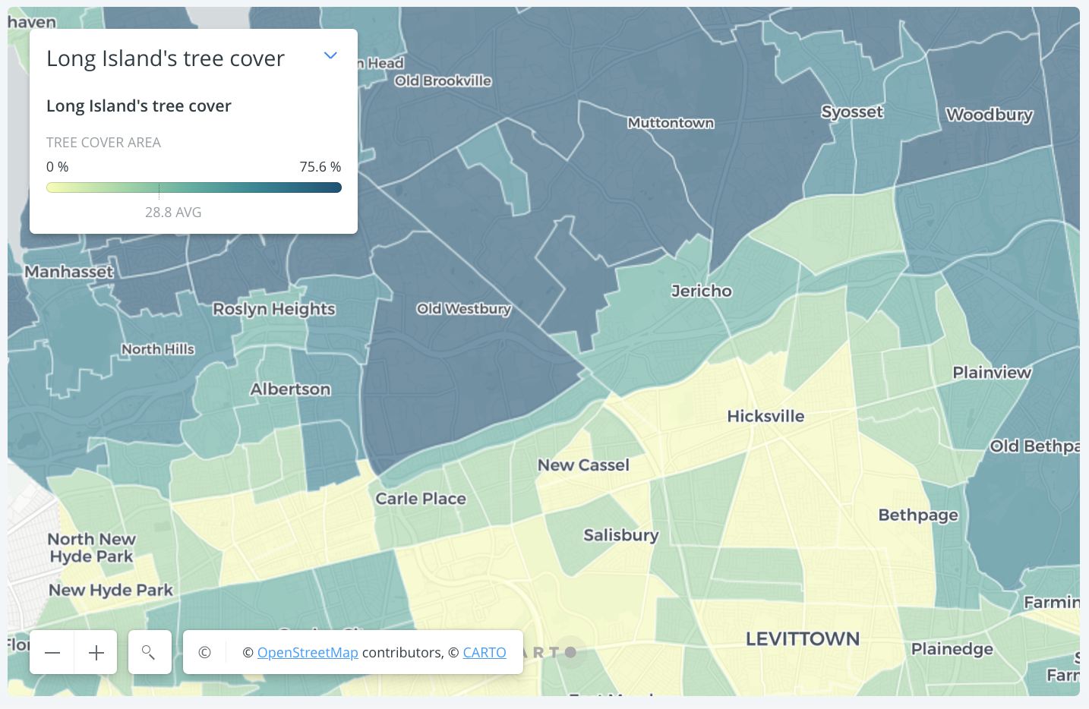1089x709 pixels.
Task: Collapse the Long Island's tree cover widget
Action: [x=330, y=55]
